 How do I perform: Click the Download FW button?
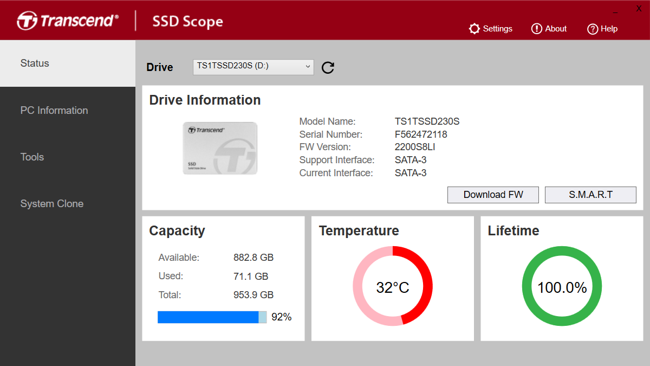coord(493,195)
